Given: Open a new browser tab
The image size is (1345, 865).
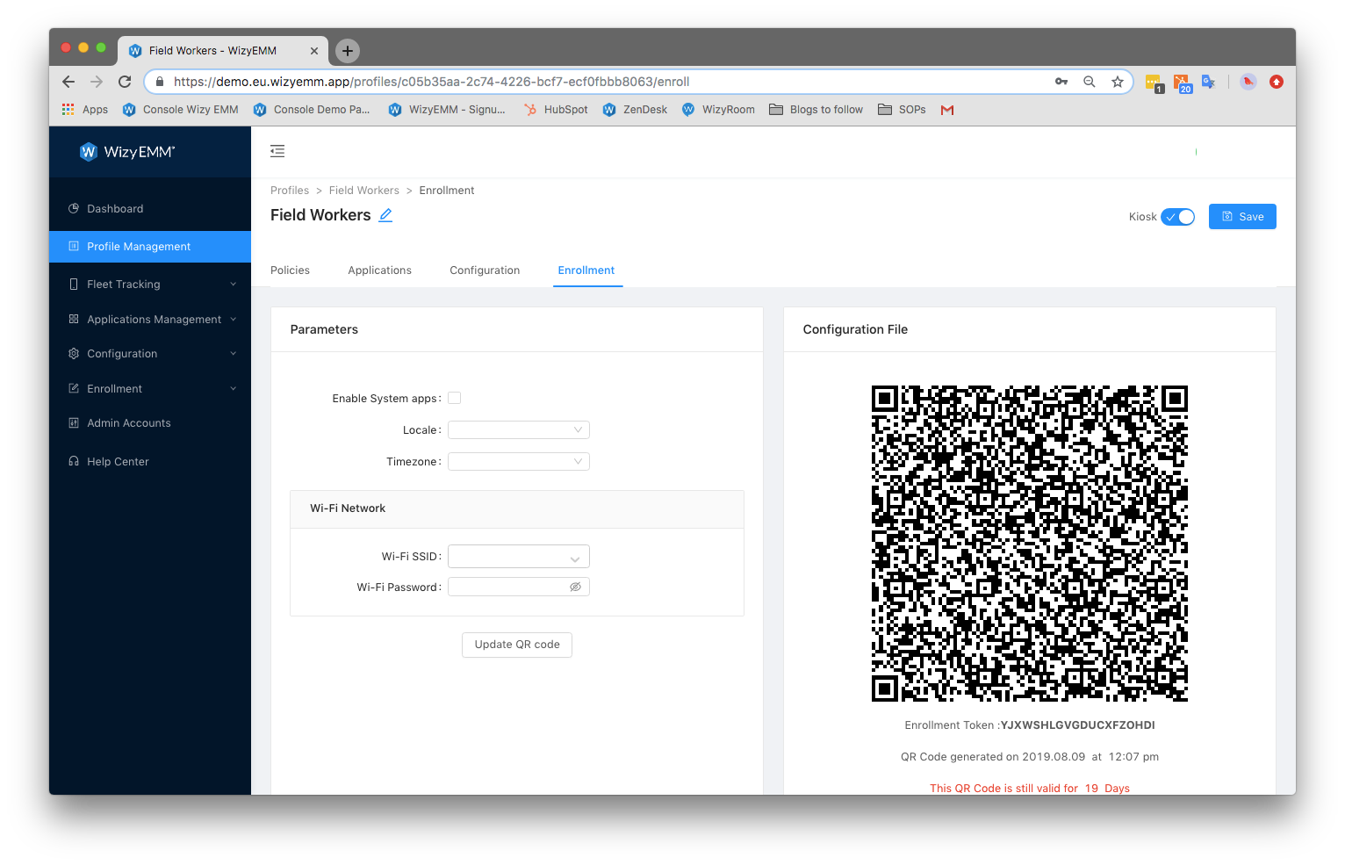Looking at the screenshot, I should (x=348, y=51).
